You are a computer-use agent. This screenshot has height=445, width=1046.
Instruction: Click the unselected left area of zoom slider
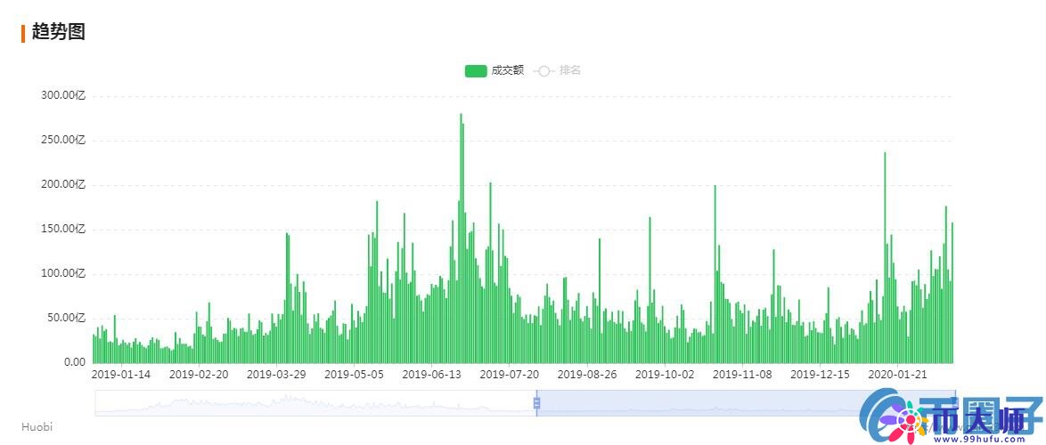[x=312, y=403]
